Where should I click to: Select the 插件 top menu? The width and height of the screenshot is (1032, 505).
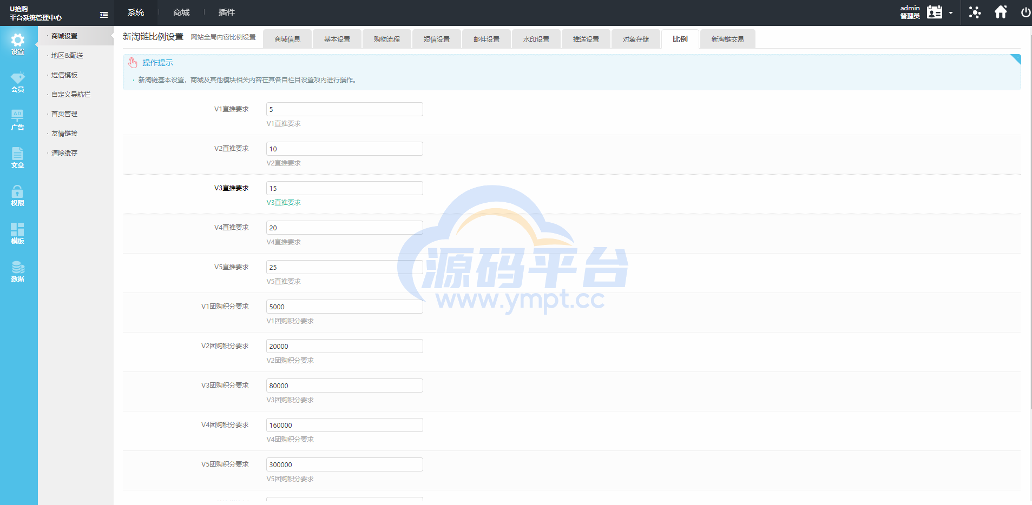(227, 12)
